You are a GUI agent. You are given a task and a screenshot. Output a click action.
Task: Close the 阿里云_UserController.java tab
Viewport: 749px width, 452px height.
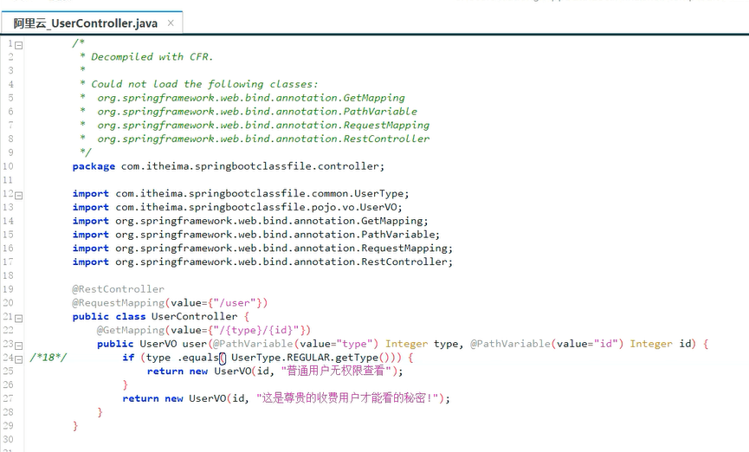tap(171, 23)
